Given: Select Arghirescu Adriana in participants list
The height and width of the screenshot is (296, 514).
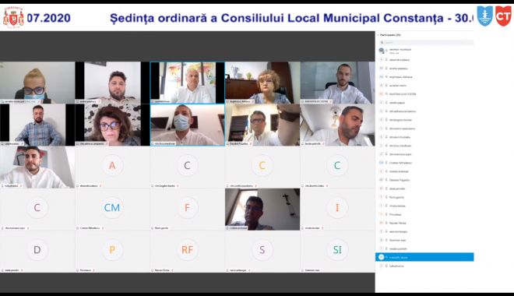Looking at the screenshot, I should pos(400,76).
